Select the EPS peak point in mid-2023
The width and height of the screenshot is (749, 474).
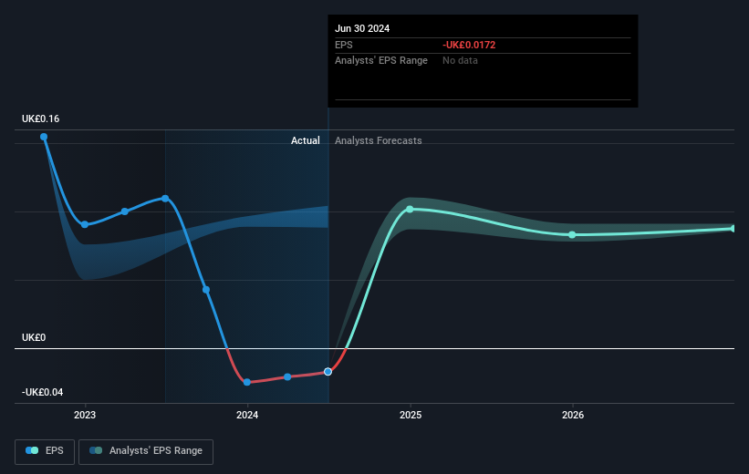tap(165, 198)
